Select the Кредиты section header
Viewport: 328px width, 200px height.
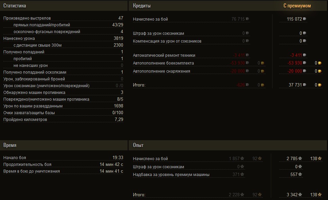coord(141,6)
